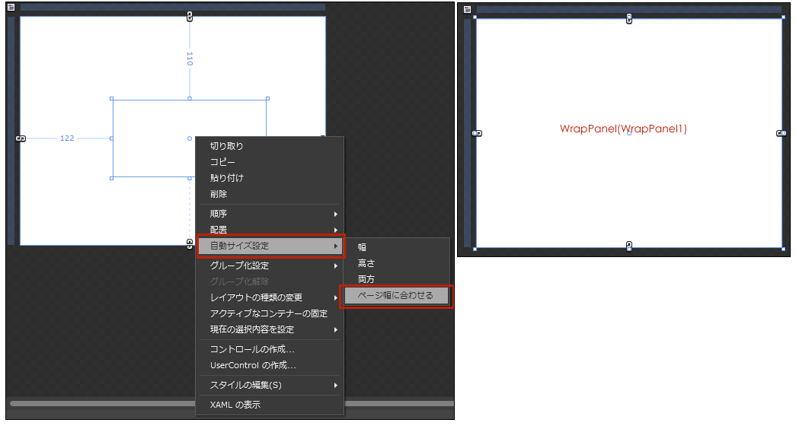Click the top-right resize handle of inner panel

267,99
